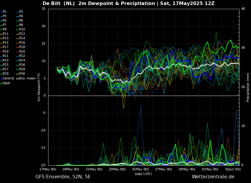Select the P16 legend entry
Screen dimensions: 251x183
22,43
